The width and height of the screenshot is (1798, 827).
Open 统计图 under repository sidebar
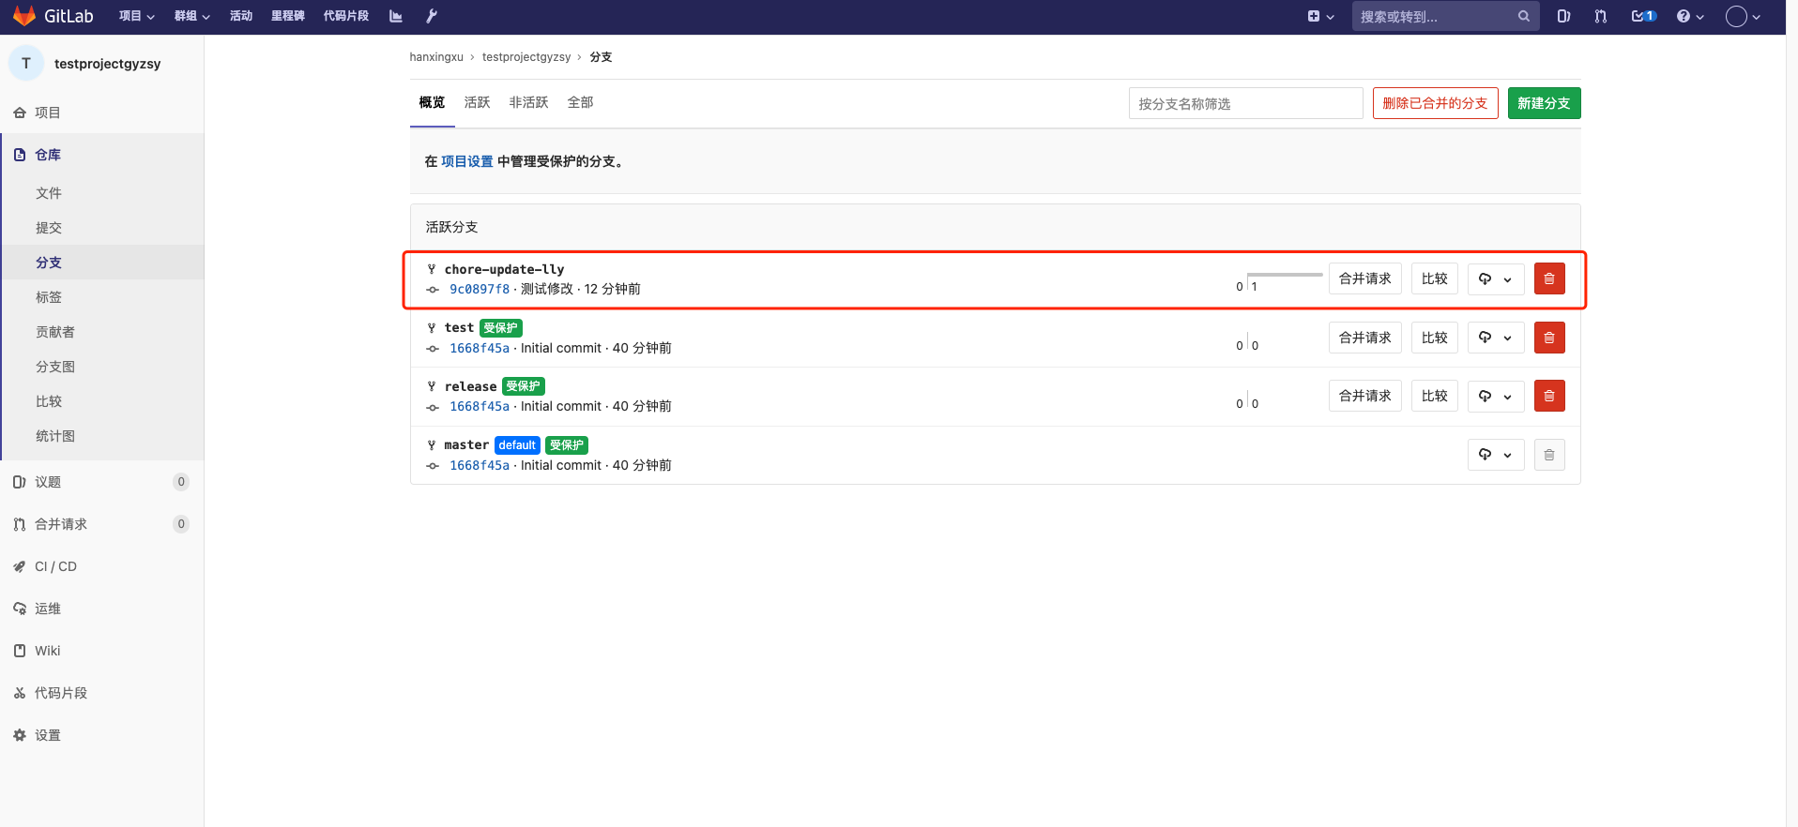tap(55, 436)
